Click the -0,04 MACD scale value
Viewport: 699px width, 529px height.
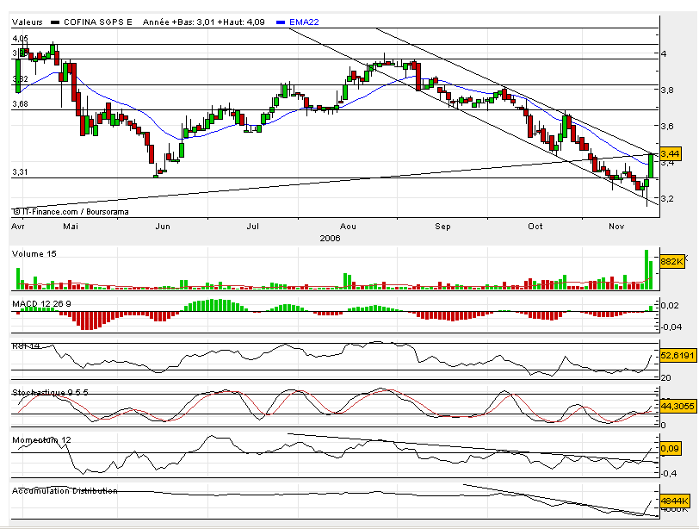[671, 327]
